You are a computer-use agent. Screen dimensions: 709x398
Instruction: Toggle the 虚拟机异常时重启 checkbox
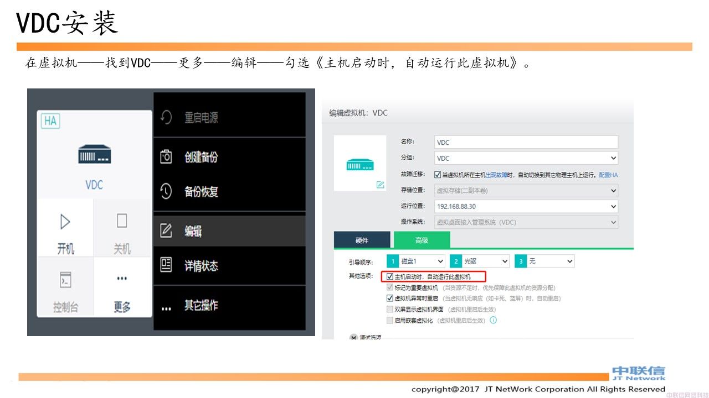391,298
